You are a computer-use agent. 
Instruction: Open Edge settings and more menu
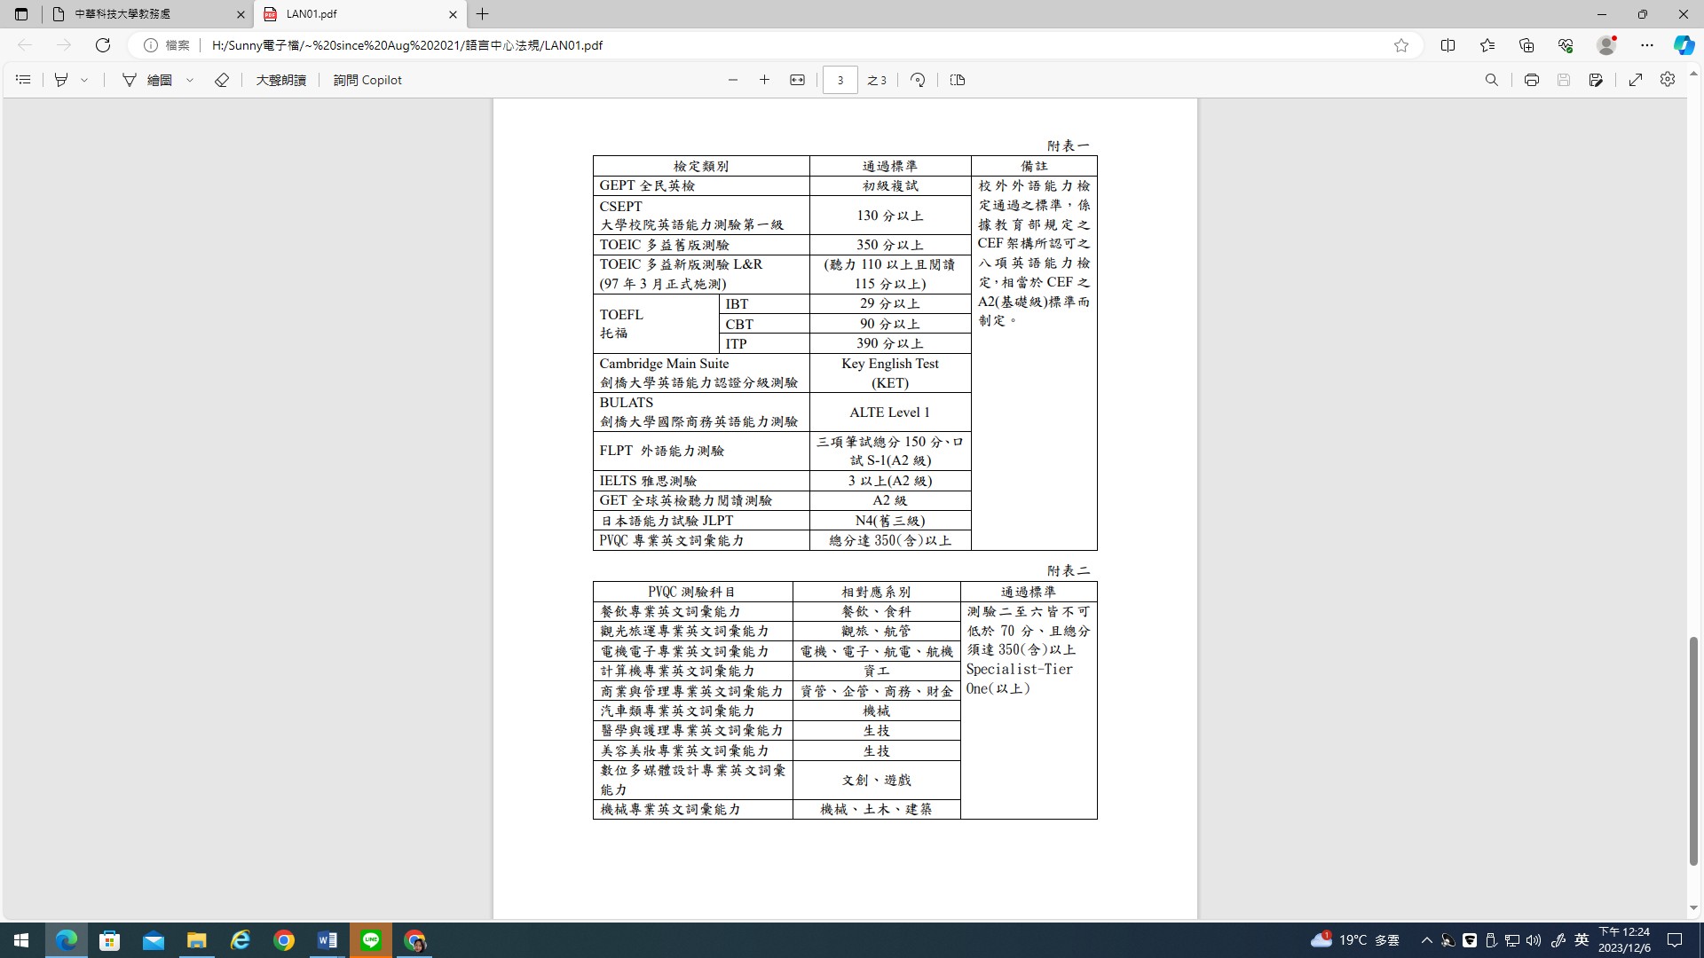pyautogui.click(x=1647, y=45)
